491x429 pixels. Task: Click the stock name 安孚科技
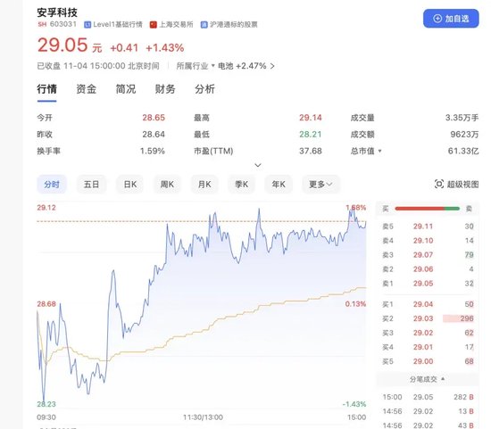point(57,12)
